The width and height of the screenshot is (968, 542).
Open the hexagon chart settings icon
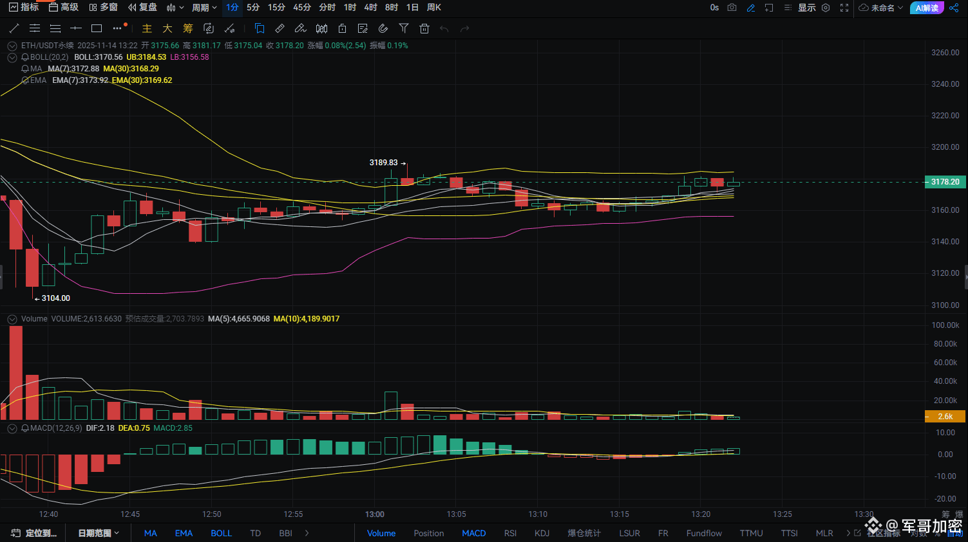point(826,8)
